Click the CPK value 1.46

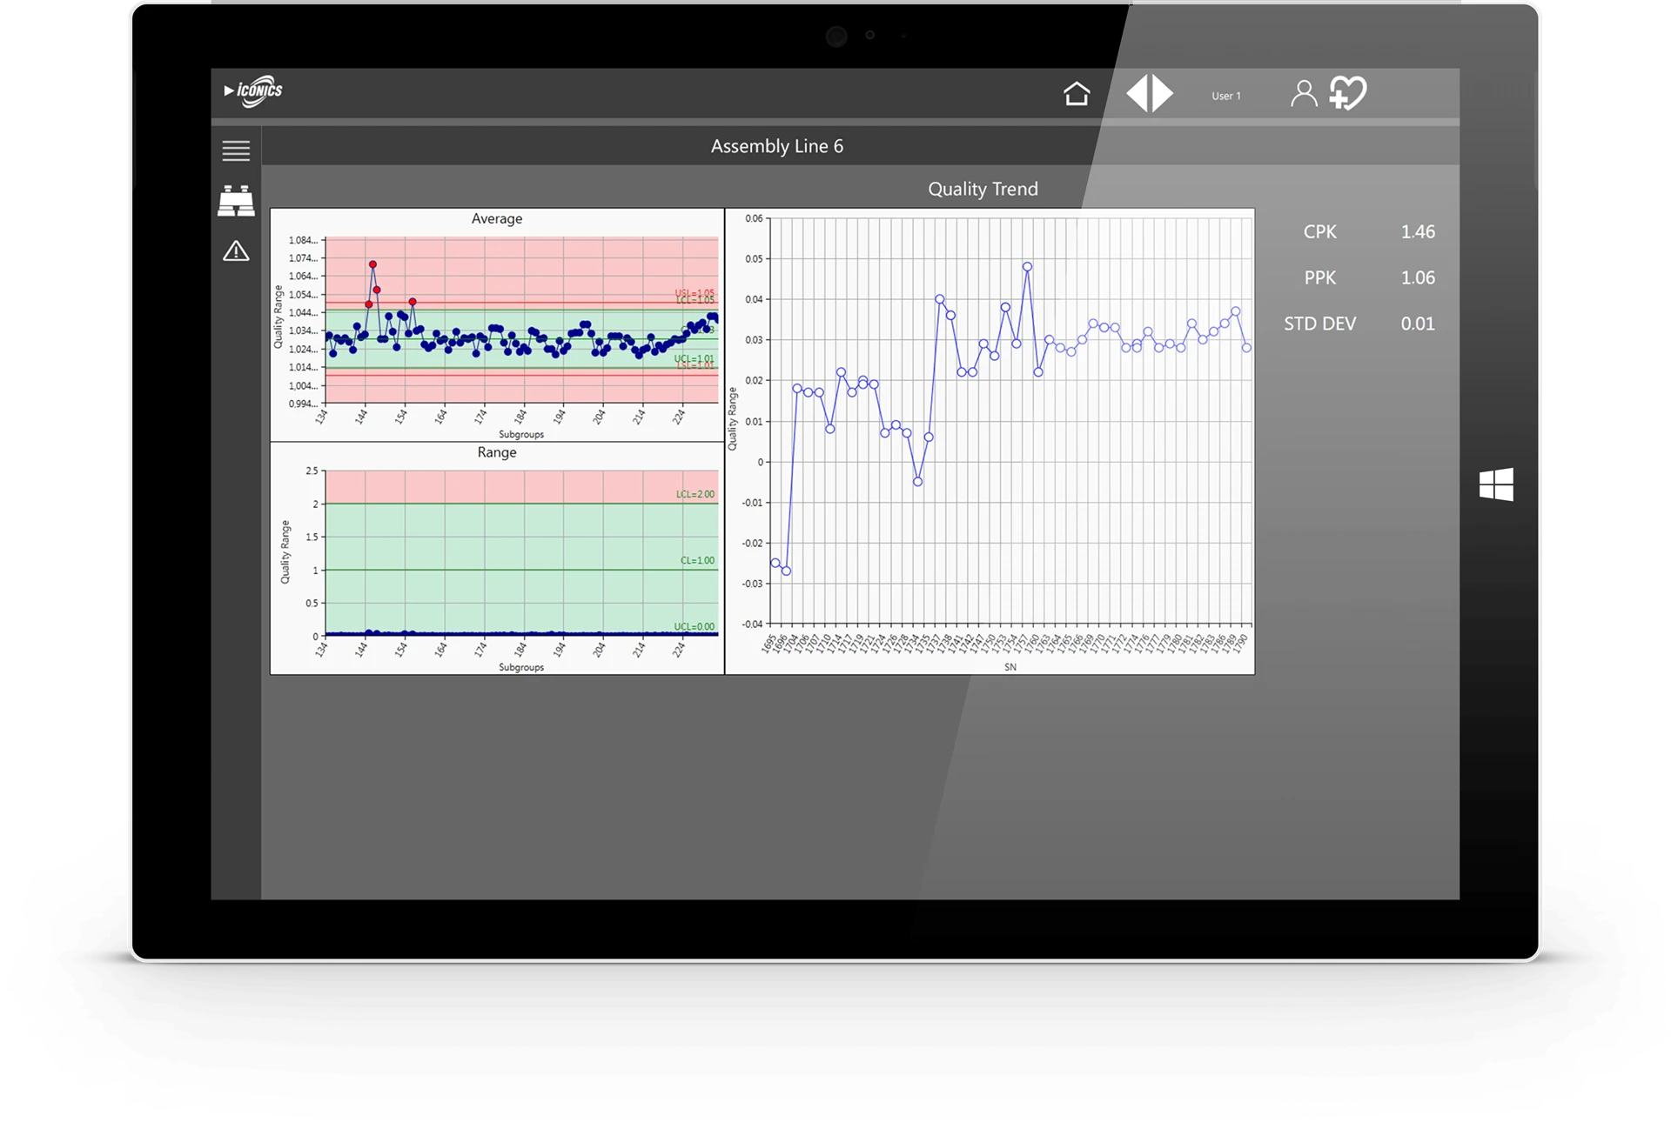(1418, 231)
